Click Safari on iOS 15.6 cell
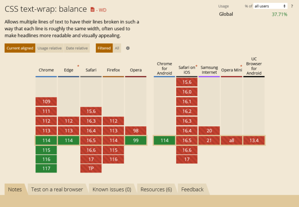Image resolution: width=299 pixels, height=207 pixels. click(x=187, y=82)
